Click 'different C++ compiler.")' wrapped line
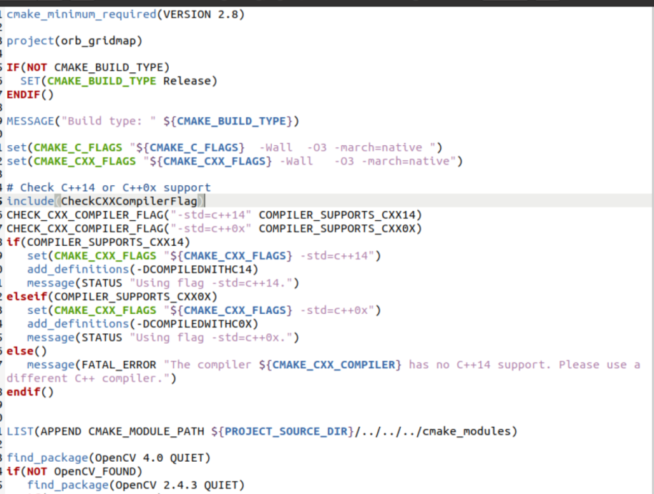654x494 pixels. coord(92,378)
